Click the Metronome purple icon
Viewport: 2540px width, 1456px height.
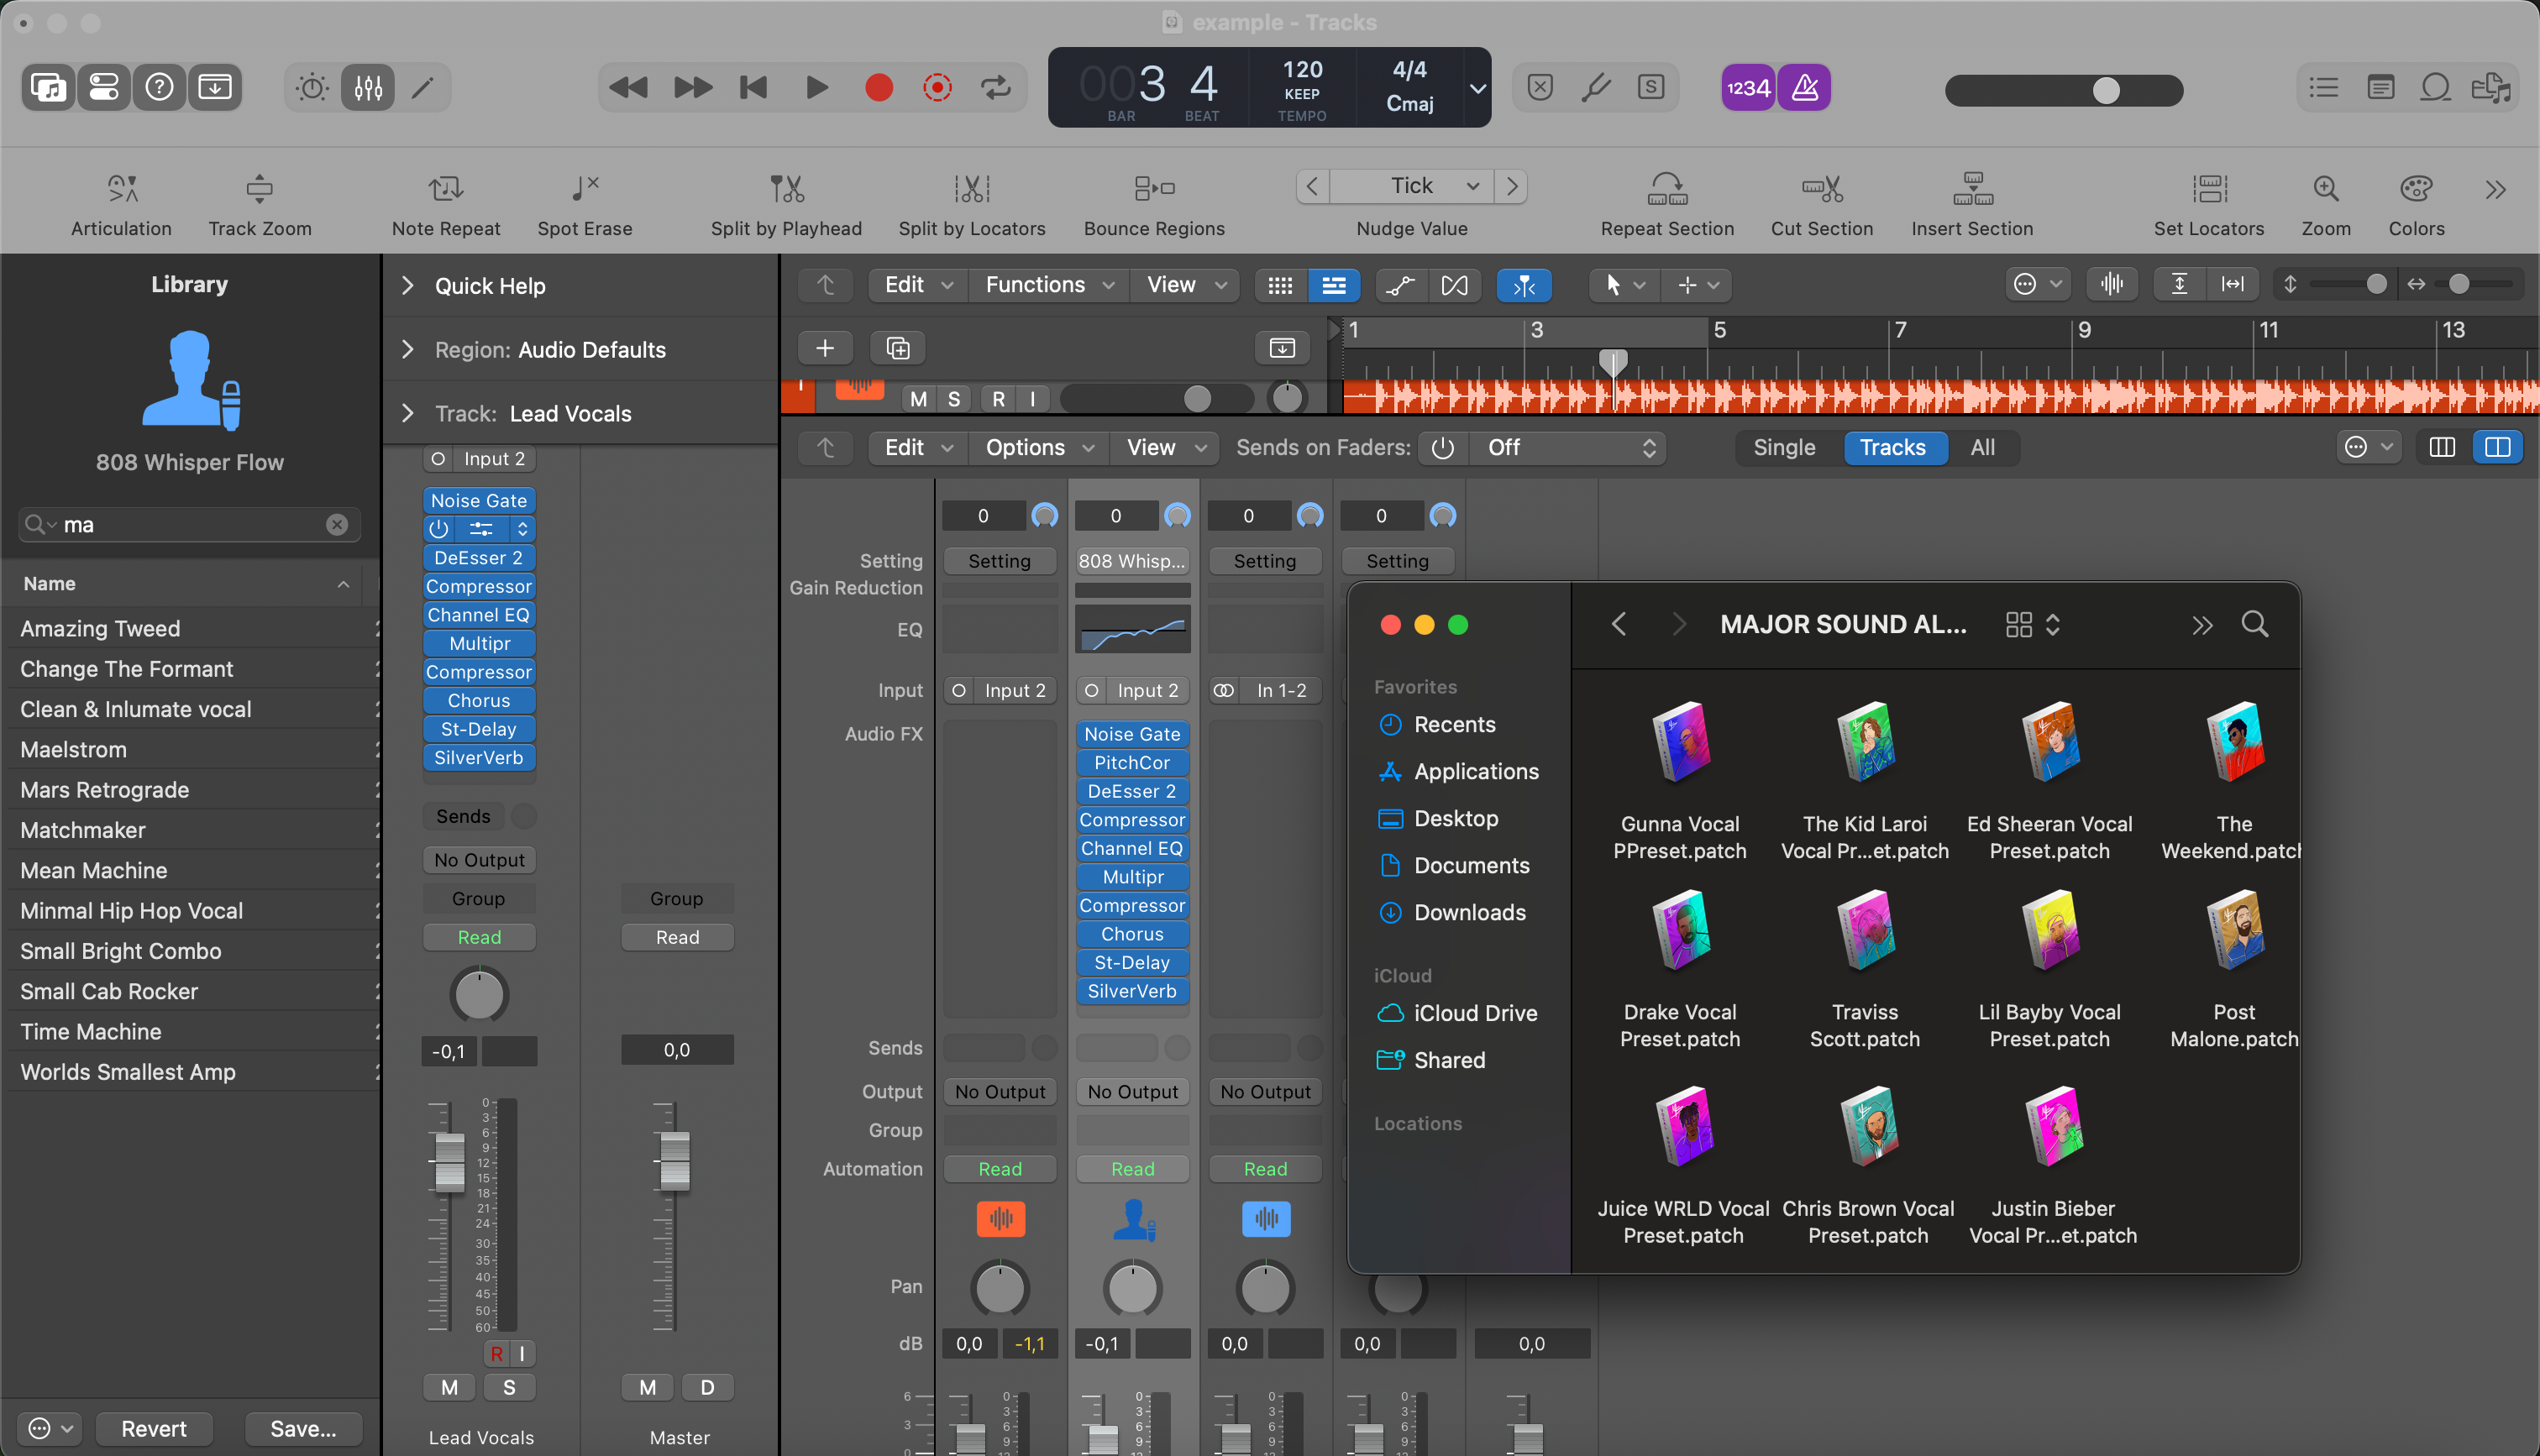(1804, 88)
